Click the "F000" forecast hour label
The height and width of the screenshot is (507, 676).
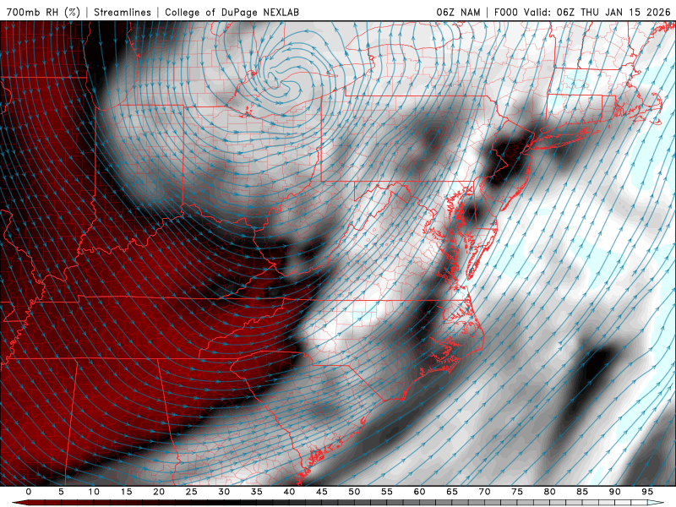click(506, 12)
